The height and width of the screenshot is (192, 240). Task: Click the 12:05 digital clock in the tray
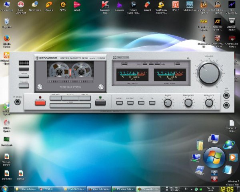pyautogui.click(x=227, y=189)
